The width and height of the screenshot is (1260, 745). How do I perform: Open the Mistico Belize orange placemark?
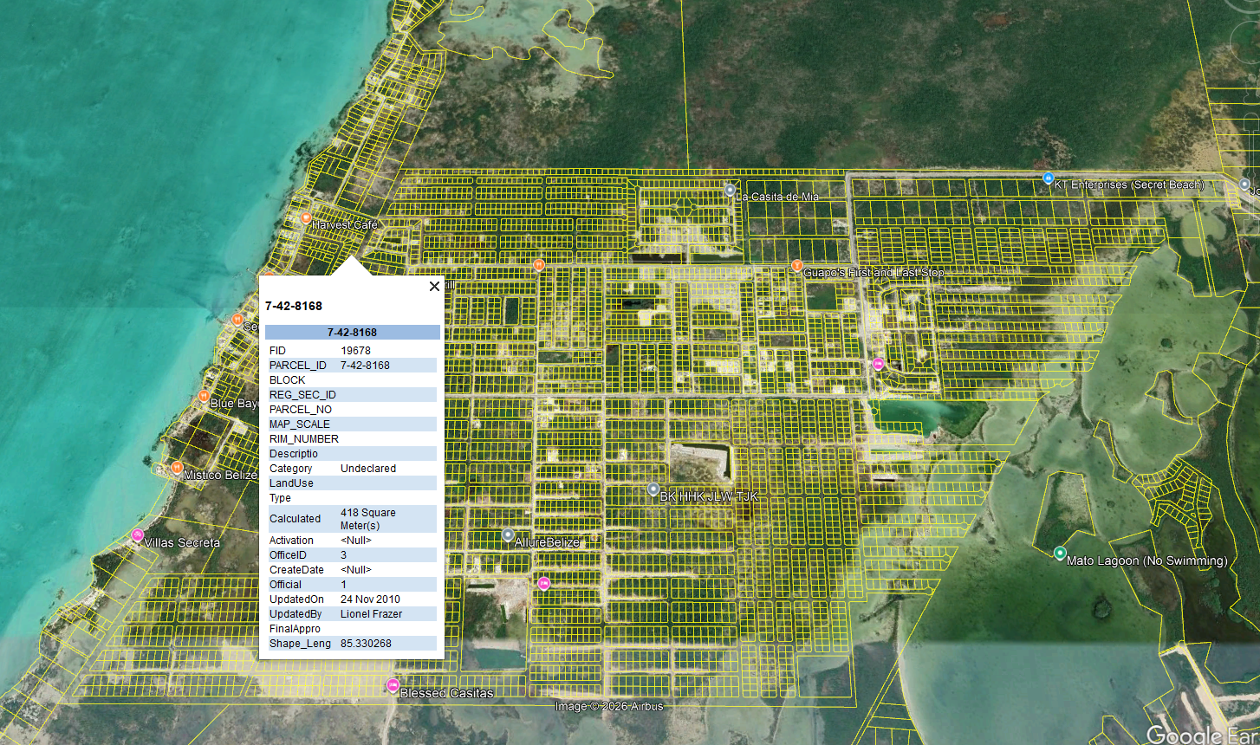pyautogui.click(x=177, y=468)
